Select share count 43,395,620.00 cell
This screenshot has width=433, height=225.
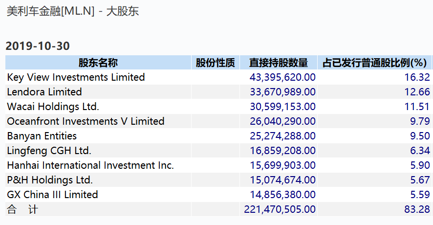pos(282,77)
